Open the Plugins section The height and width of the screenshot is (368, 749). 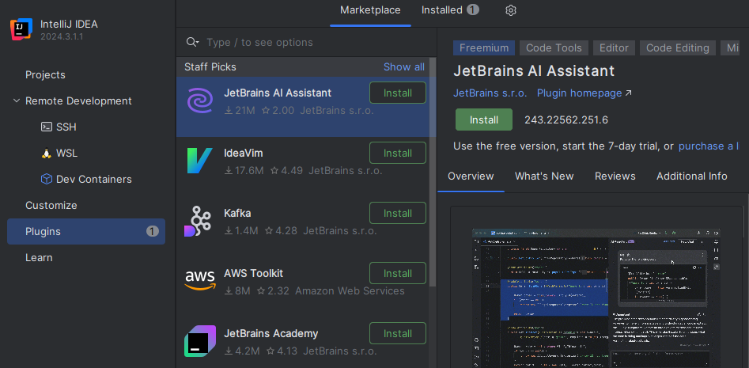86,232
